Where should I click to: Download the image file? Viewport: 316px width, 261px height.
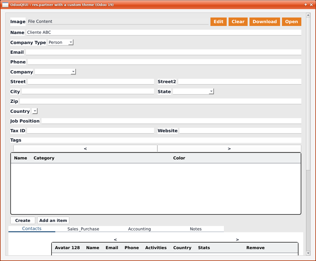tap(264, 22)
